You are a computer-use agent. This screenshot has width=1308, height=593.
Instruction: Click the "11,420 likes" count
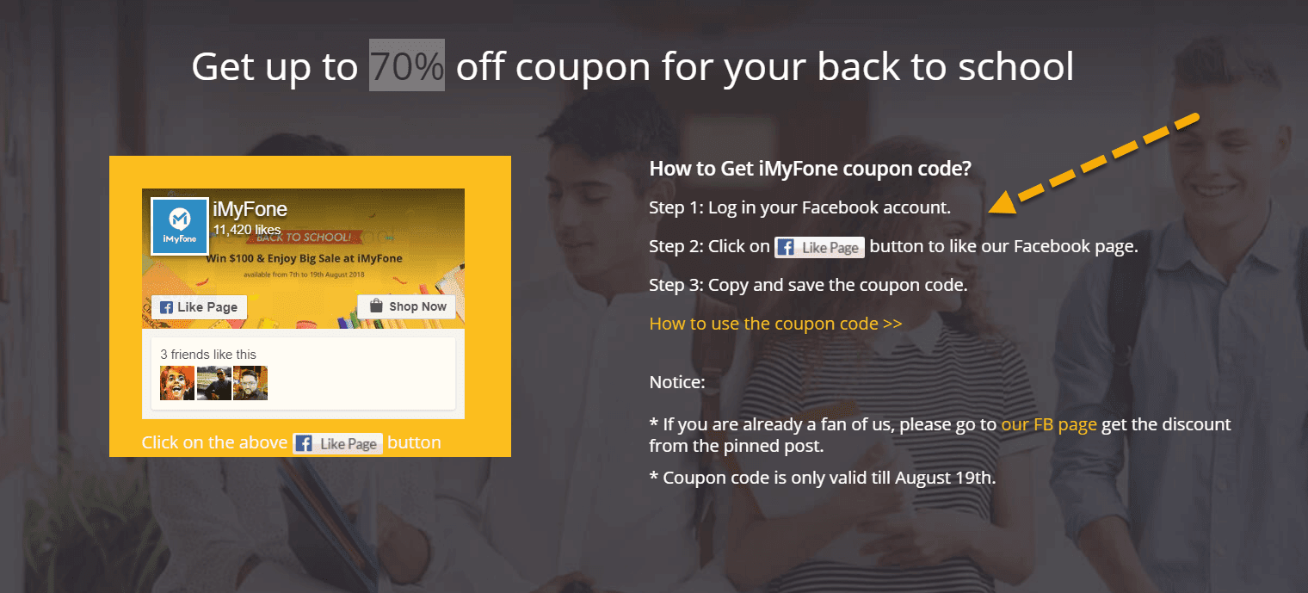coord(247,230)
